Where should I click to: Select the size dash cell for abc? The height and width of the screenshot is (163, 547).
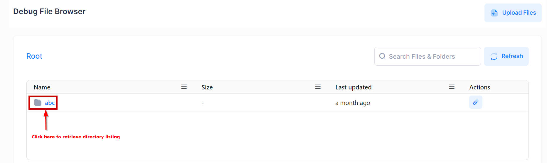203,103
